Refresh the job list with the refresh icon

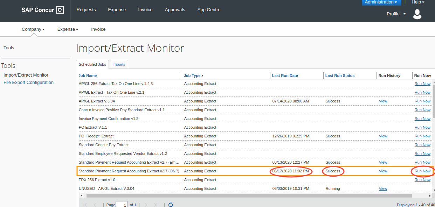pyautogui.click(x=171, y=205)
